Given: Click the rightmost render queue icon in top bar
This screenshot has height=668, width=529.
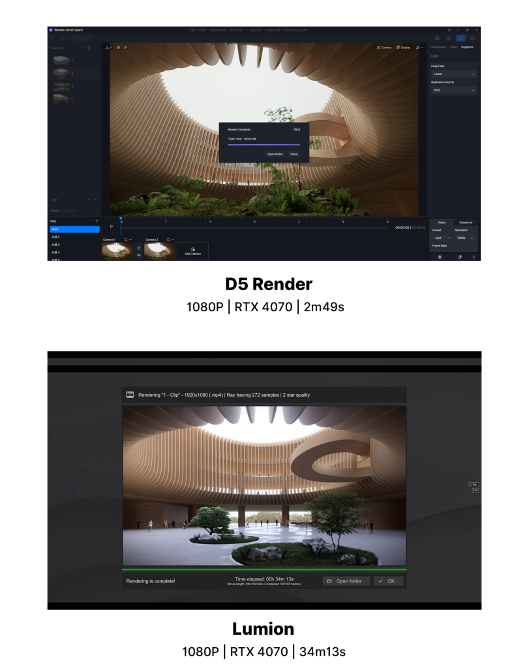Looking at the screenshot, I should click(x=472, y=38).
